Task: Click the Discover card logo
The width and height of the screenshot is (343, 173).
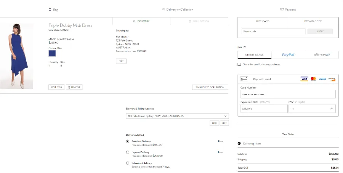Action: coord(332,79)
